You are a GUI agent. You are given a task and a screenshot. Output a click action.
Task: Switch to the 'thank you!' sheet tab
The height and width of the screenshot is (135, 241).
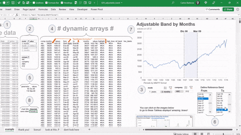pyautogui.click(x=24, y=130)
